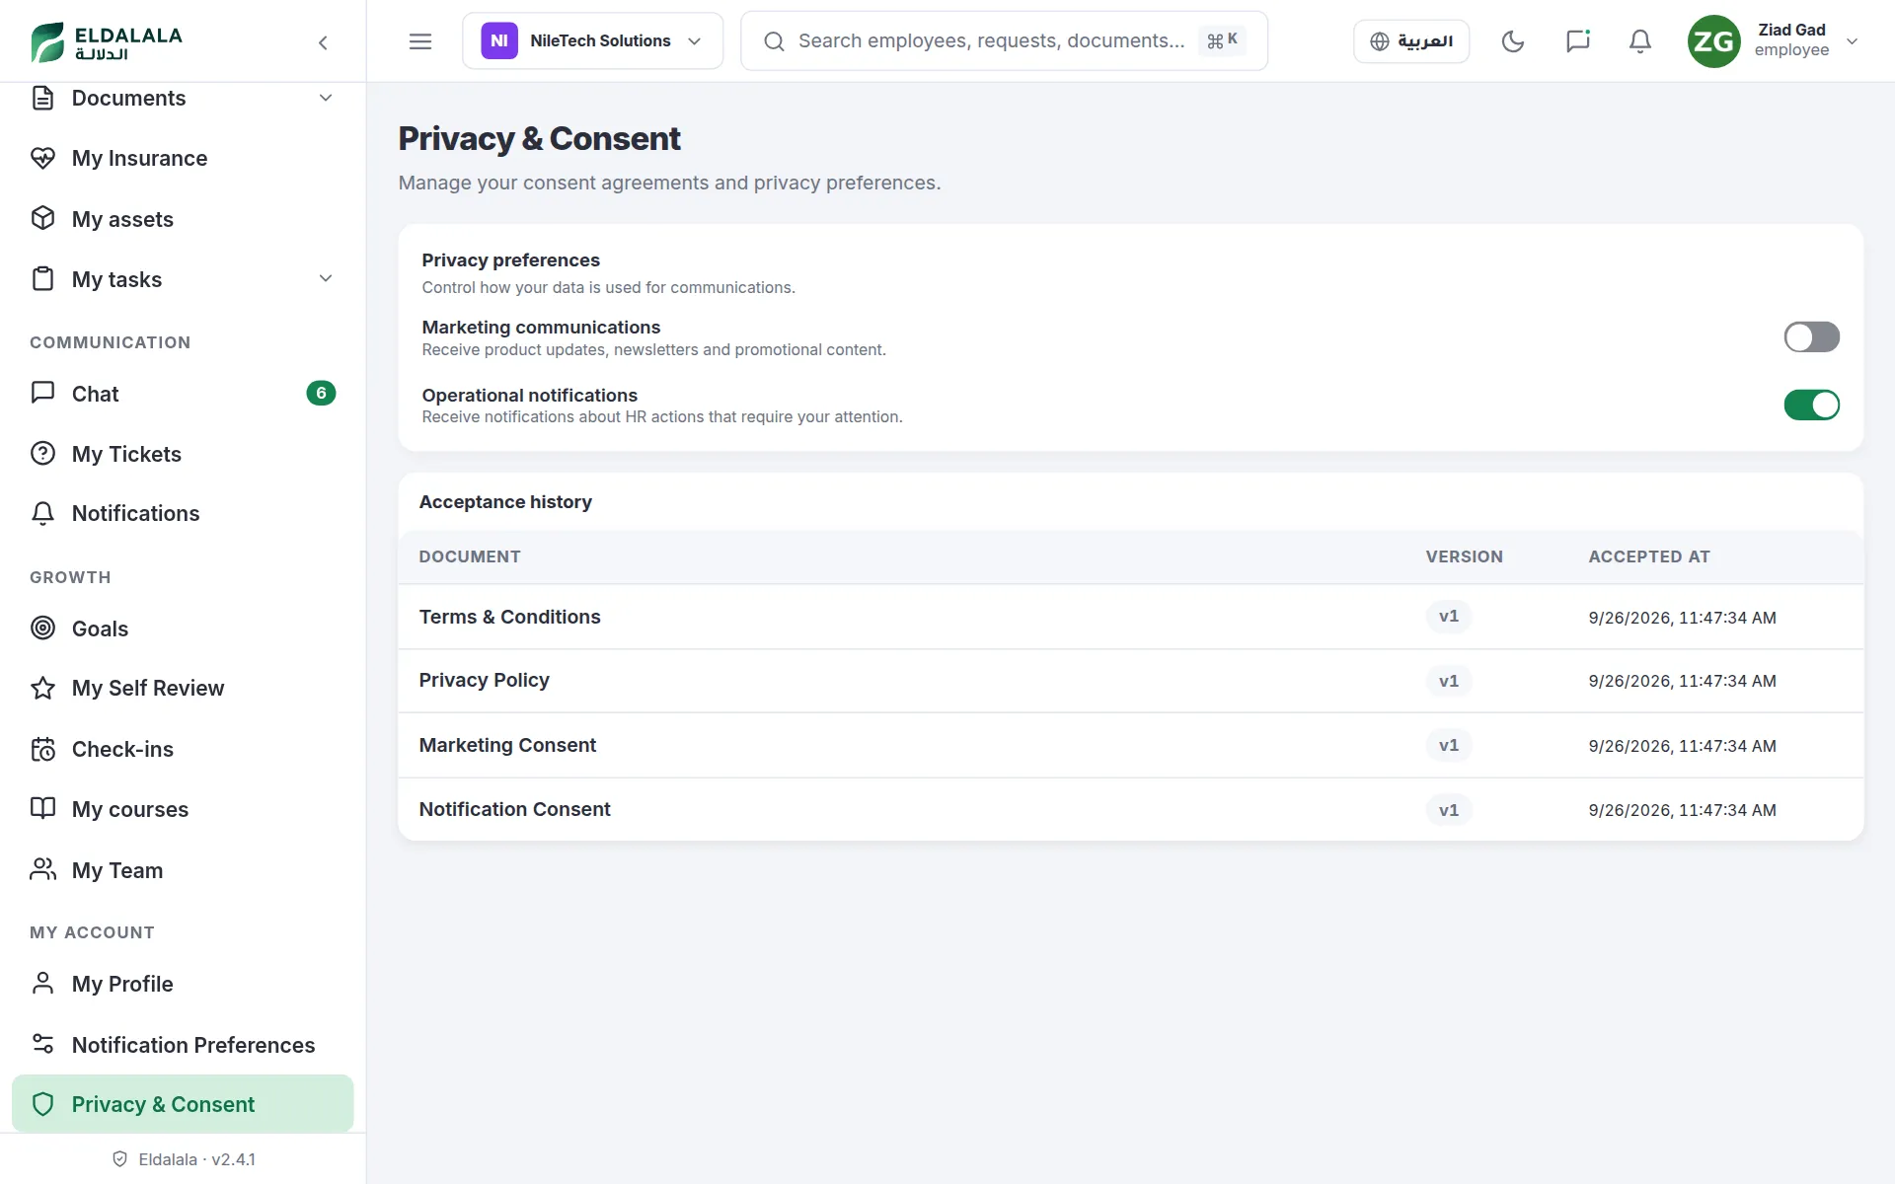Click the My Self Review star icon
Image resolution: width=1895 pixels, height=1184 pixels.
tap(42, 688)
